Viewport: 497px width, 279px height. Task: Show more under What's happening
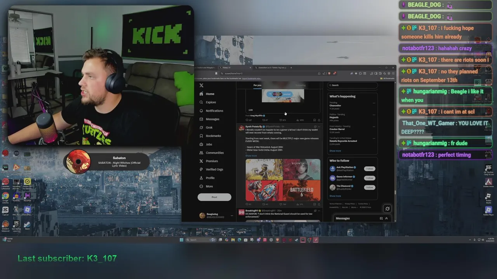[x=335, y=151]
